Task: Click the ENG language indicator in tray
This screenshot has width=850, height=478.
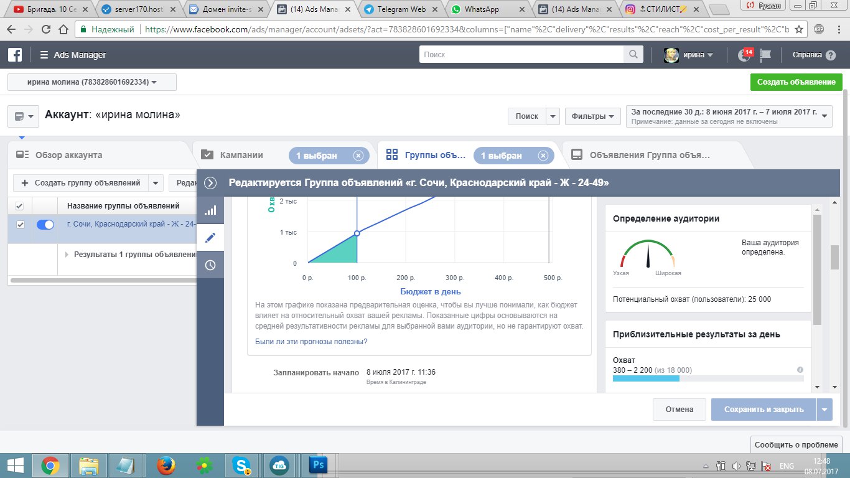Action: (x=787, y=466)
